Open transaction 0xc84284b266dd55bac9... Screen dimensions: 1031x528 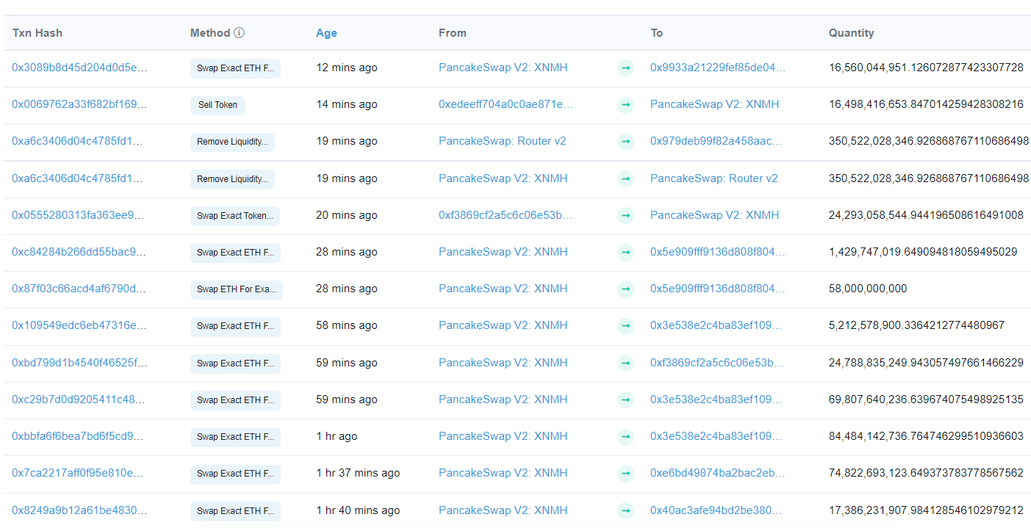79,252
